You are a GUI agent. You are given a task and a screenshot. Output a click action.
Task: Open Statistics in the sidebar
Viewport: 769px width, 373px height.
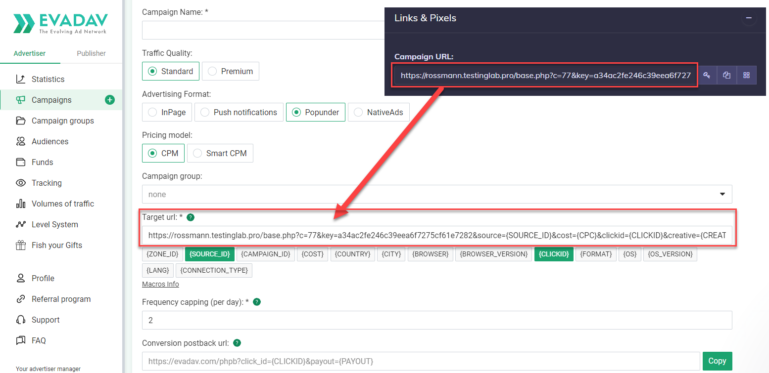click(x=48, y=79)
